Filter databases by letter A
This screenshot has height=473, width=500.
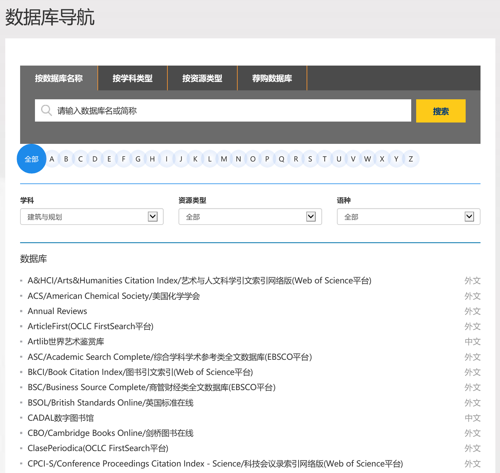[52, 159]
